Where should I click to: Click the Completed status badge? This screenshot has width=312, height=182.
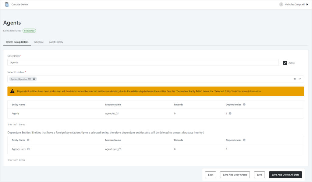pos(29,30)
